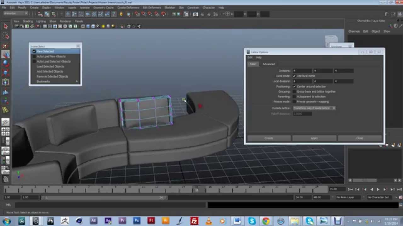The image size is (403, 226).
Task: Click select by component type icon
Action: [53, 14]
